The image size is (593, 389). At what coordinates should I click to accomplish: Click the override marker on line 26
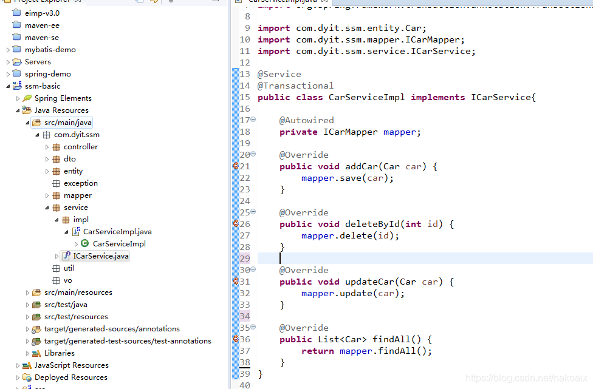pyautogui.click(x=236, y=223)
